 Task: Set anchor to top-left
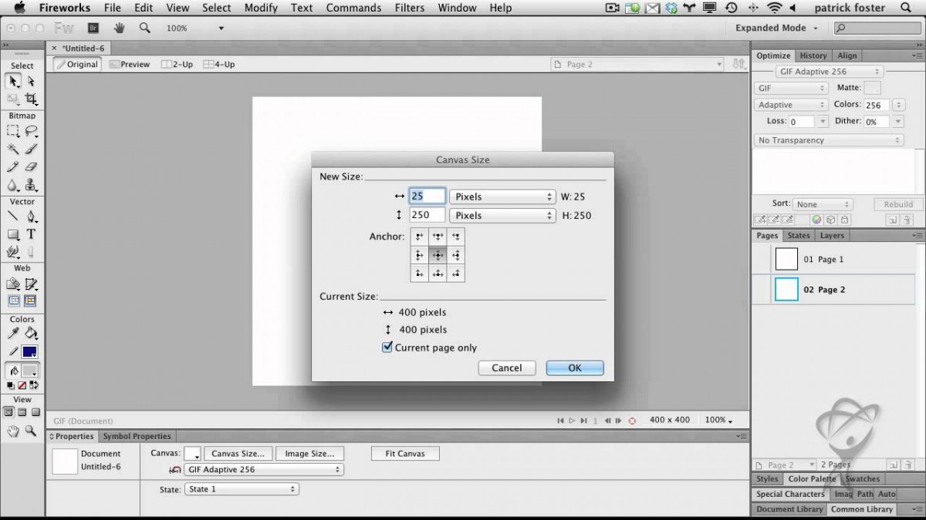pos(420,237)
